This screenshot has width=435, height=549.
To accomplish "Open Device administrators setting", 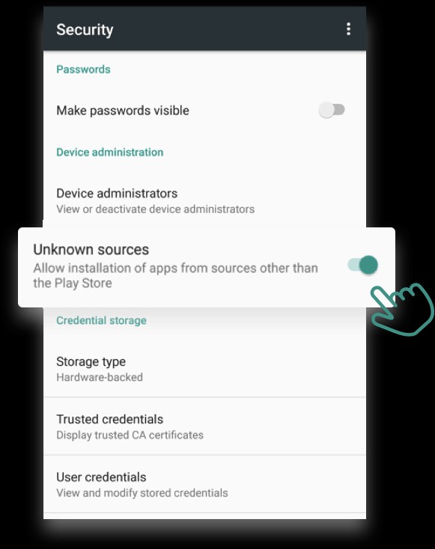I will [204, 200].
